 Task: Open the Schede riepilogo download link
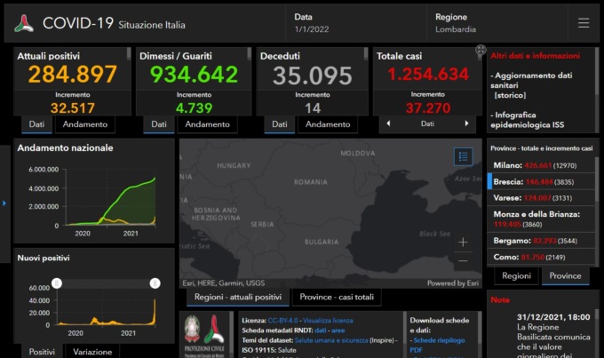pyautogui.click(x=437, y=340)
